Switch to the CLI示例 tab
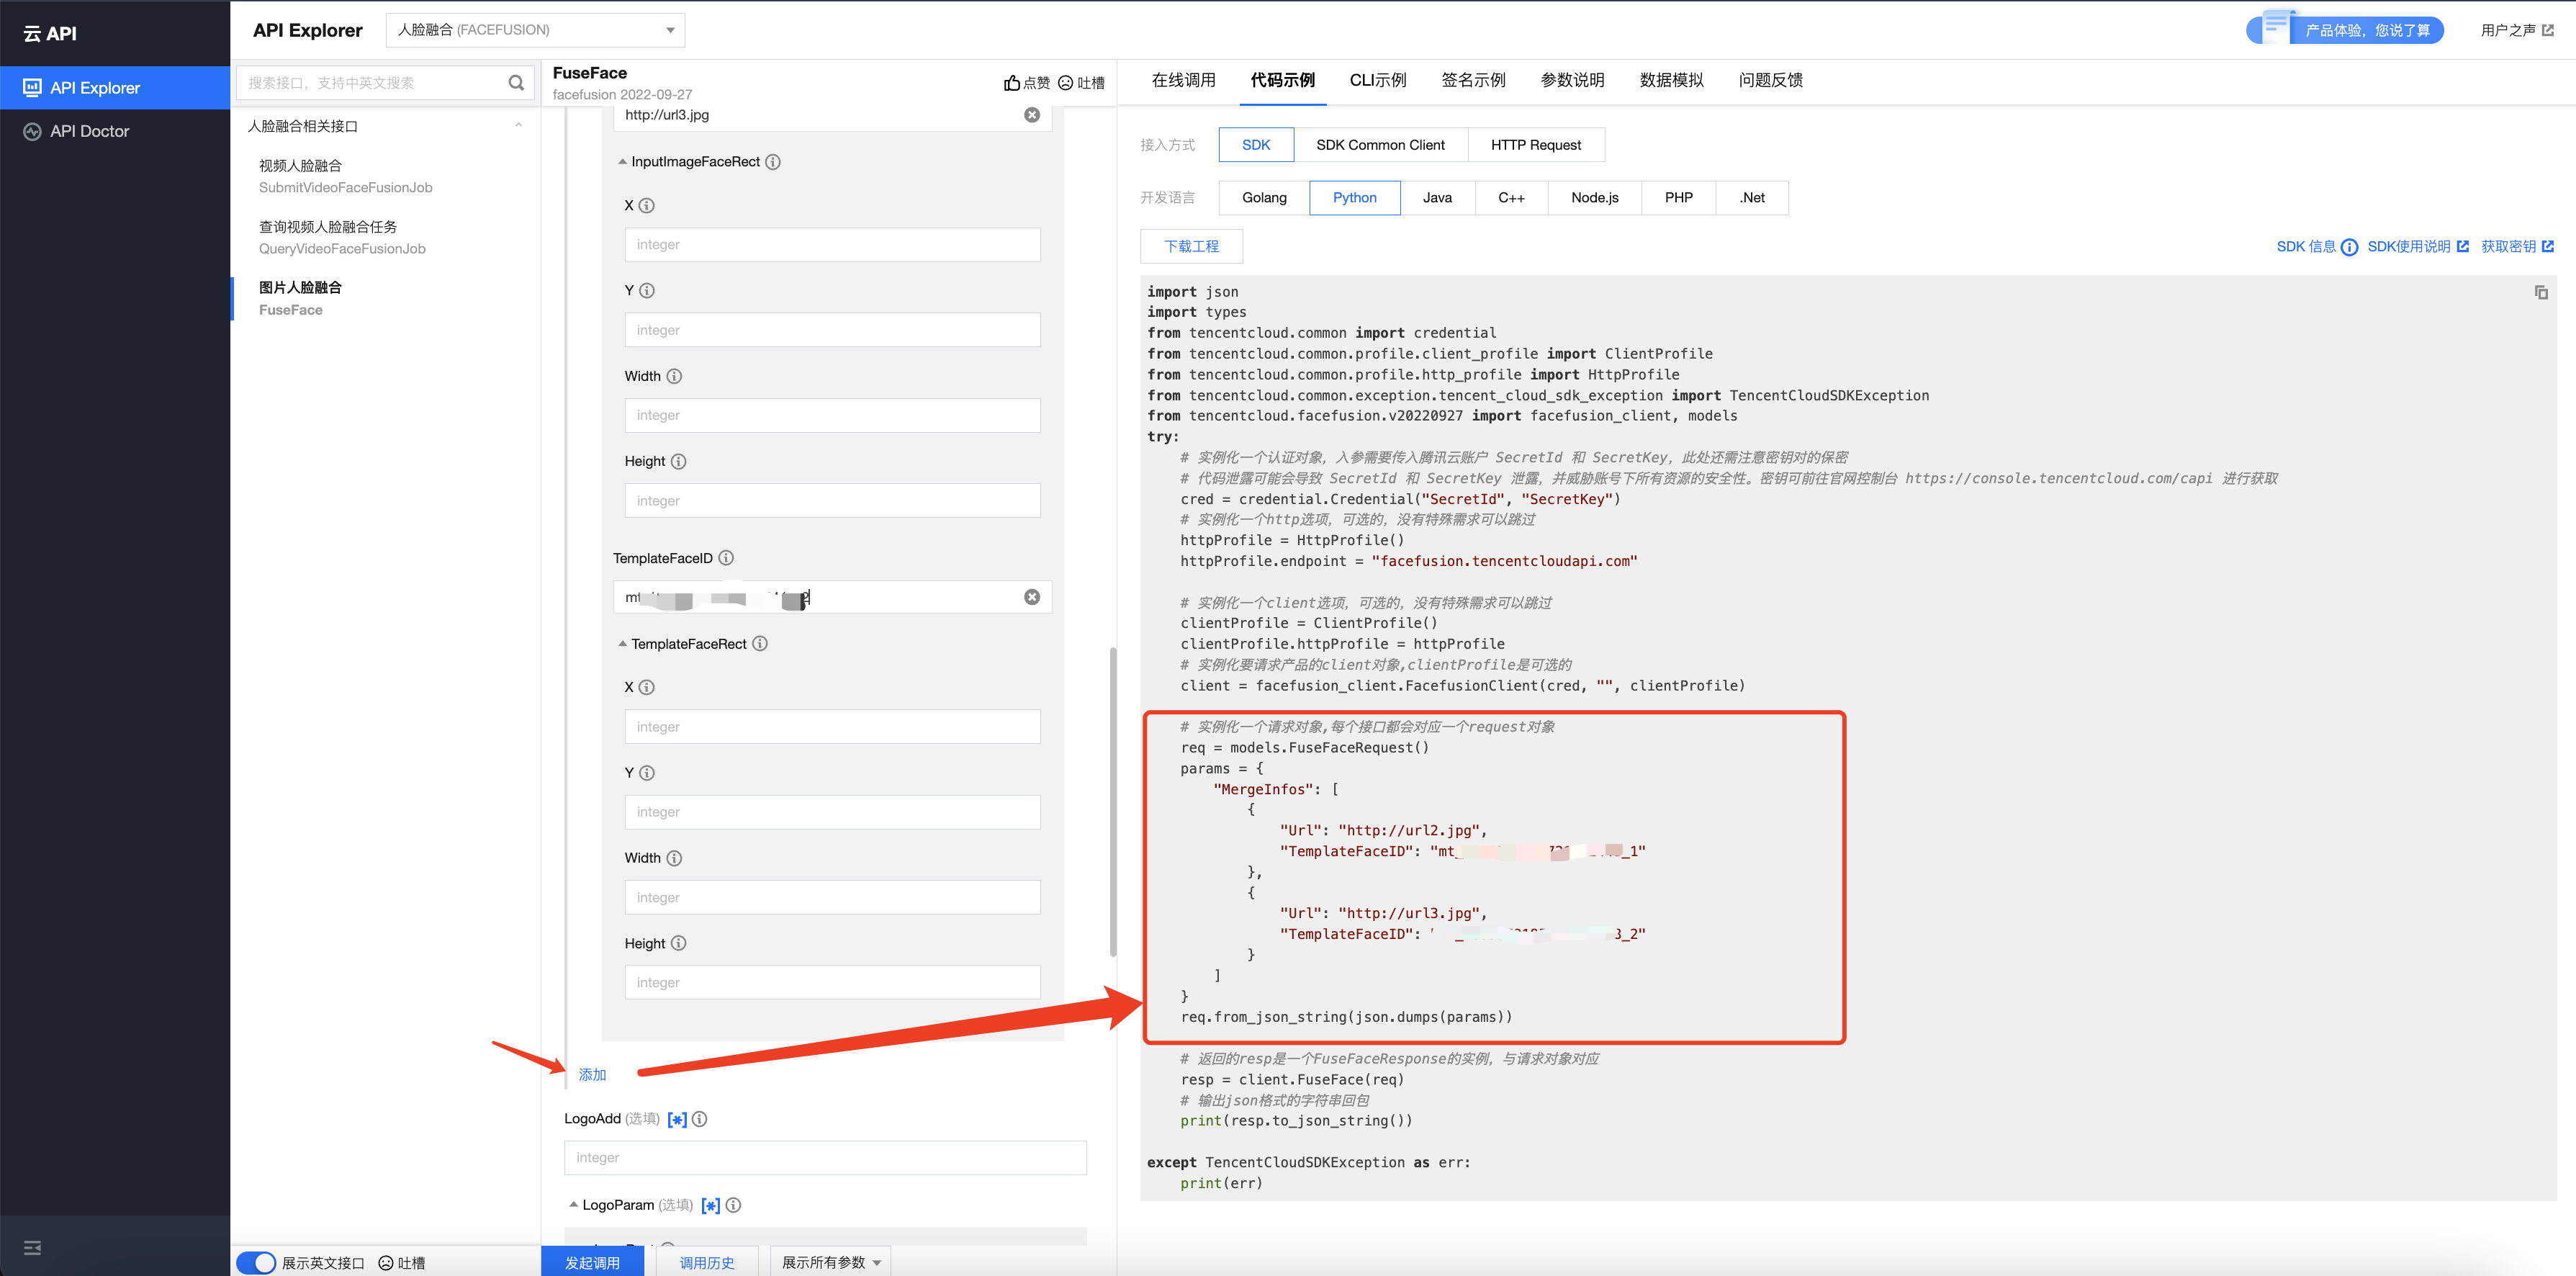The height and width of the screenshot is (1276, 2576). (1377, 80)
